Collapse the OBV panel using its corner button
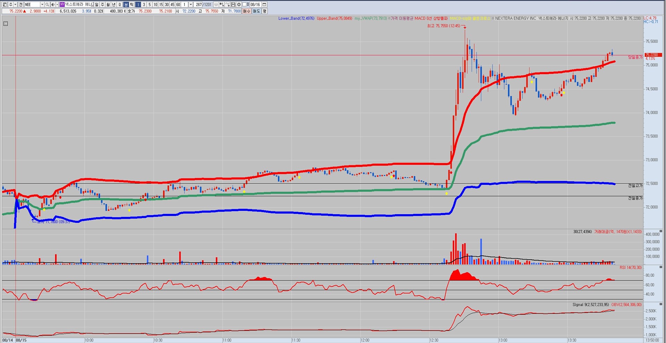666x343 pixels. click(x=661, y=304)
